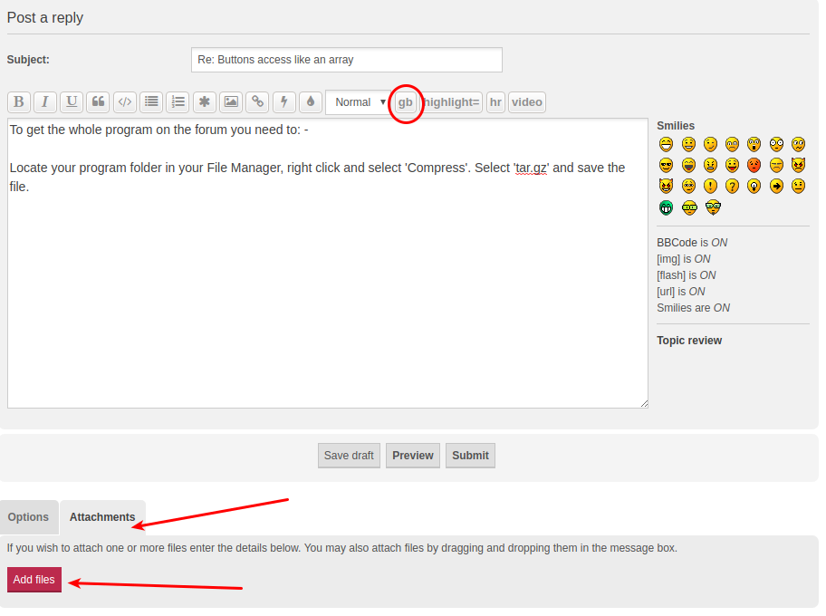826x616 pixels.
Task: Click the 'BBCode is ON' status text
Action: tap(692, 243)
